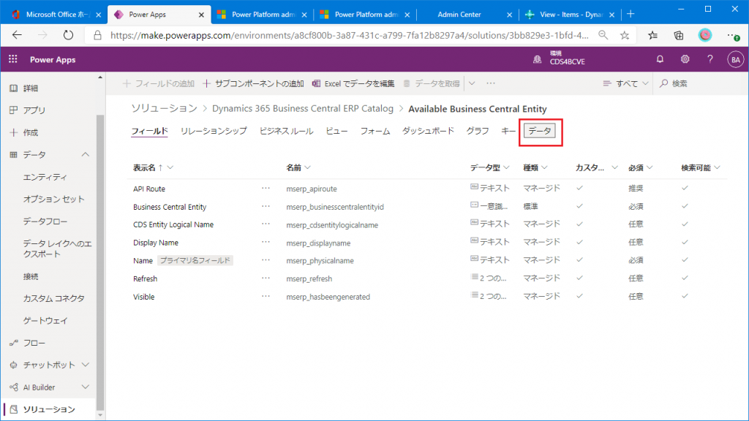Open データフロー in the sidebar
Image resolution: width=749 pixels, height=421 pixels.
(x=45, y=221)
